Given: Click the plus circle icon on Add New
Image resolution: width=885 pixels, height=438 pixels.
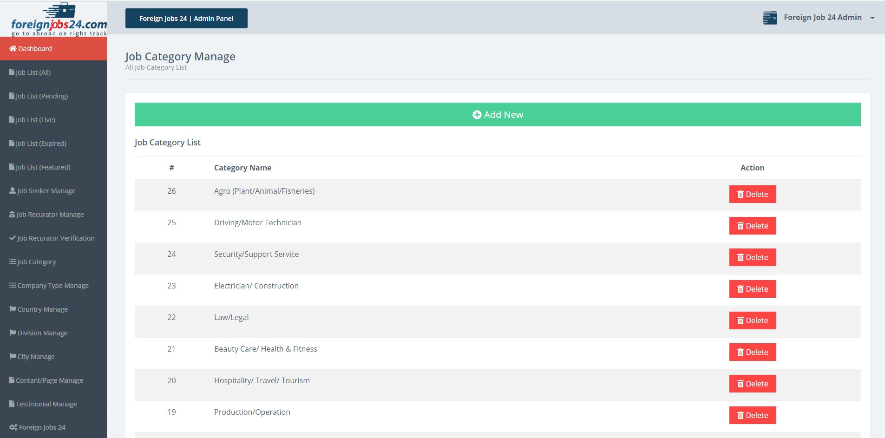Looking at the screenshot, I should click(x=477, y=115).
